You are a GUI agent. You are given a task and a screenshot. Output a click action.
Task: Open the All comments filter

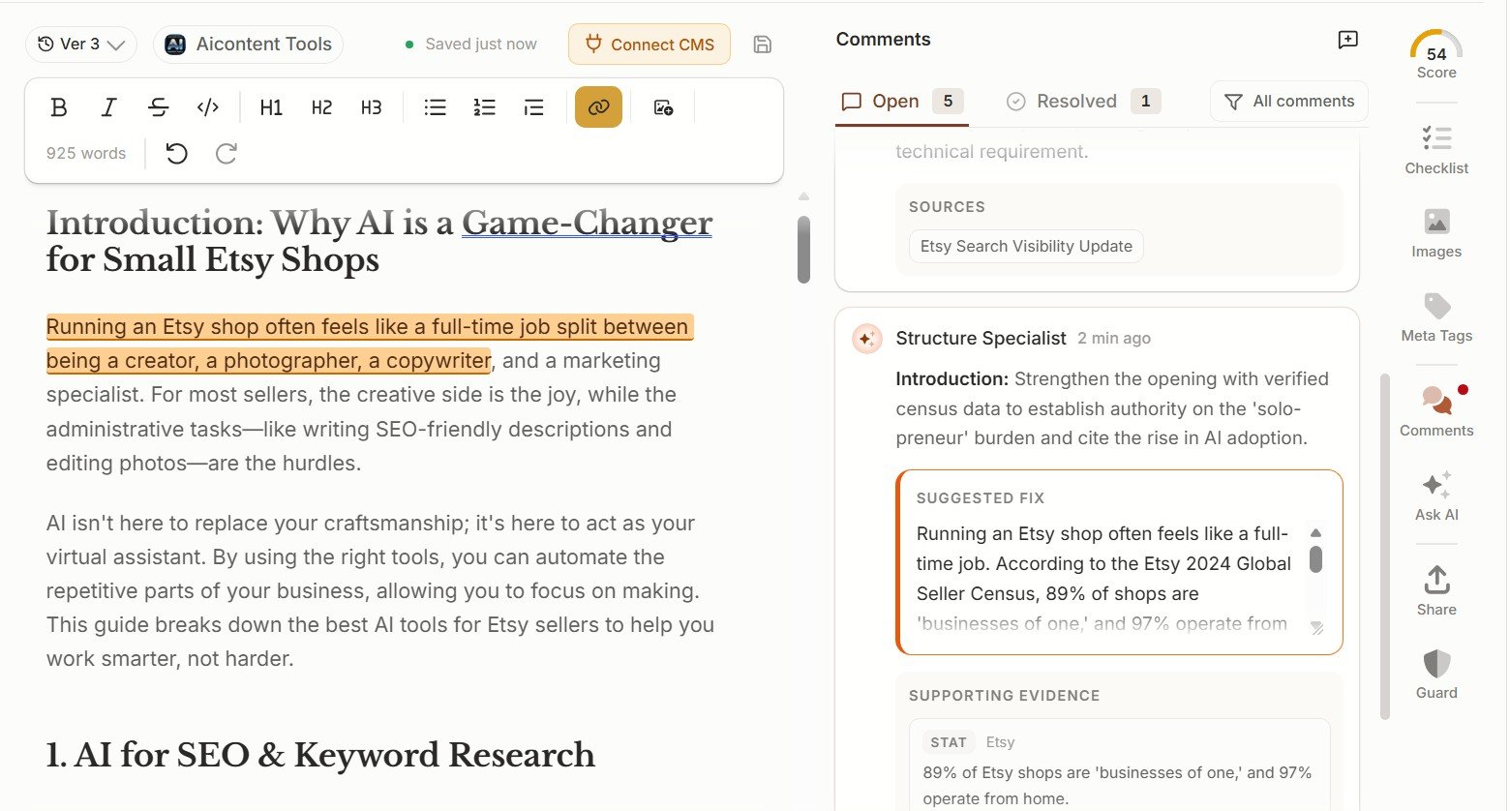1288,102
